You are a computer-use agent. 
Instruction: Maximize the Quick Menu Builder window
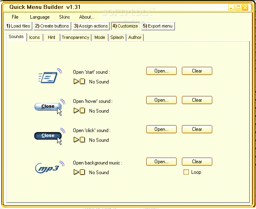(238, 7)
